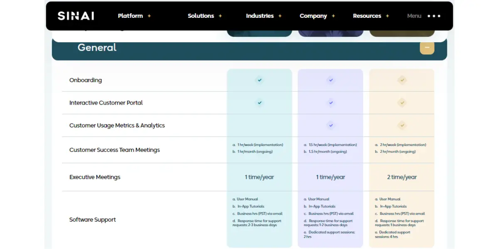Open the Platform menu
The height and width of the screenshot is (249, 499).
pos(130,16)
